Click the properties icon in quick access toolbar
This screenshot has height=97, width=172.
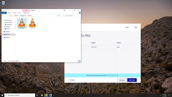(6, 10)
